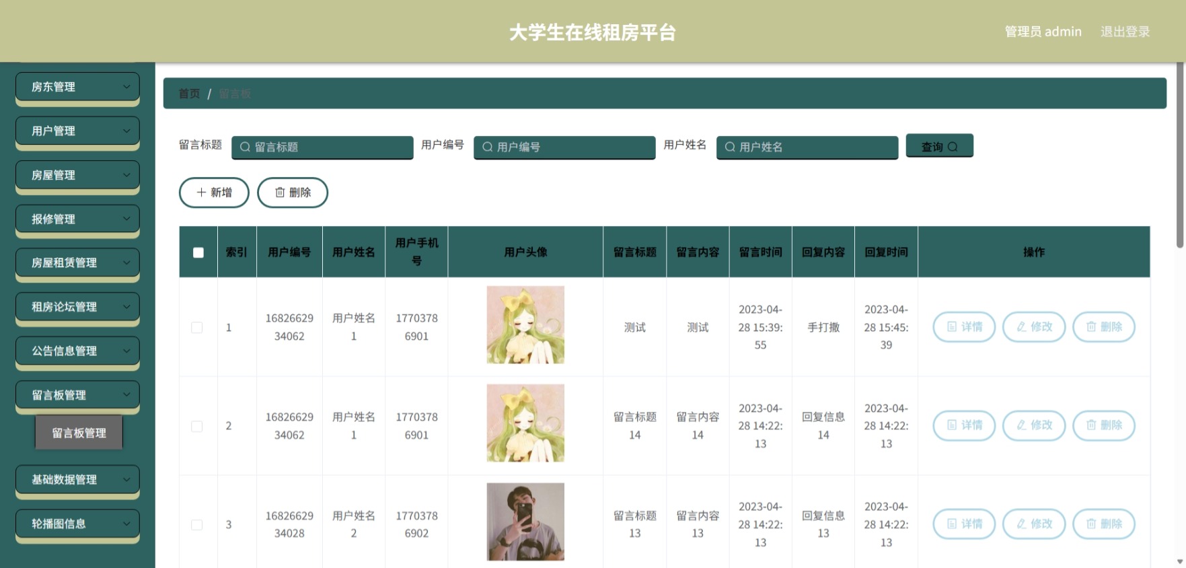
Task: Expand 租房论坛管理 chevron in sidebar
Action: 126,306
